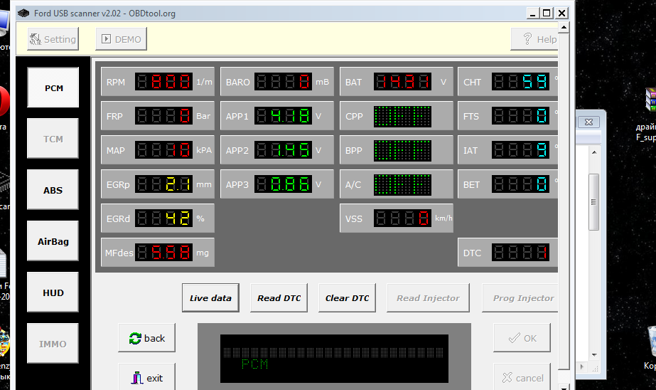Click the VSS km/h display

coord(402,218)
